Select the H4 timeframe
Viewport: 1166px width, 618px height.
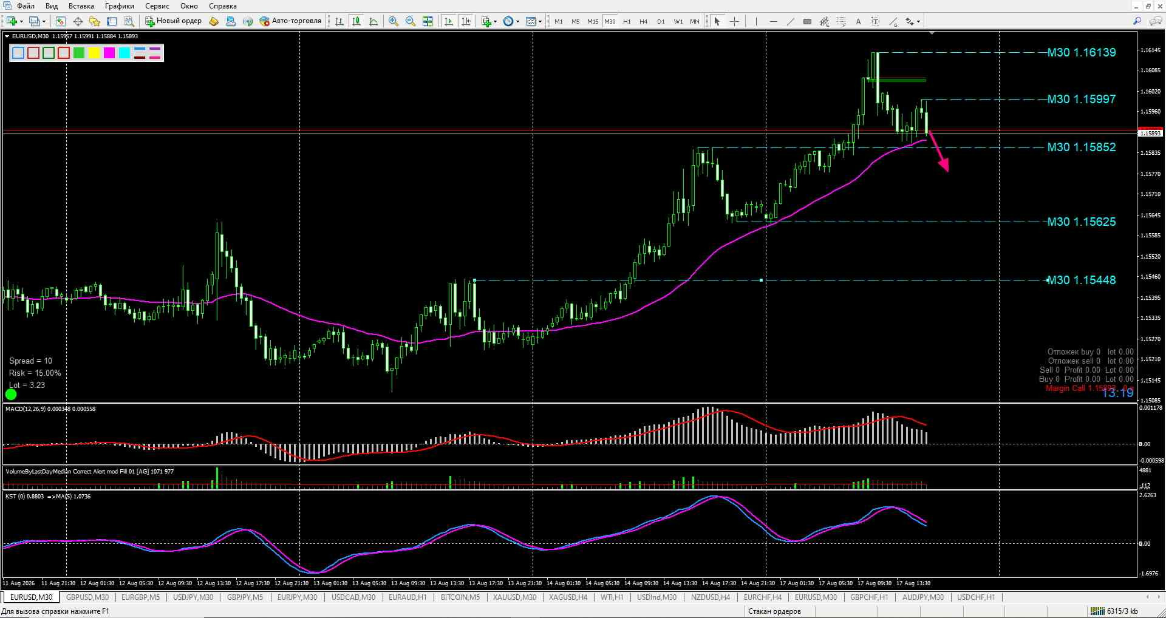(x=644, y=21)
